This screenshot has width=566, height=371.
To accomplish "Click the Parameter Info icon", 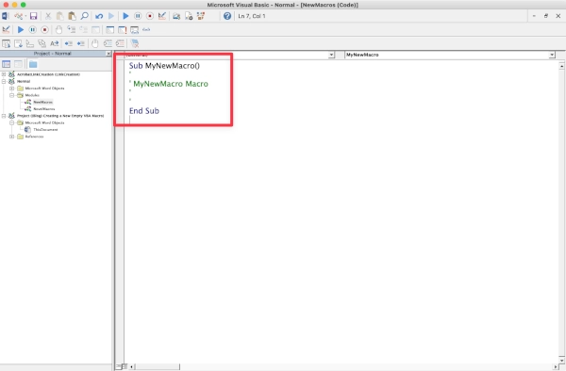I will [x=42, y=44].
